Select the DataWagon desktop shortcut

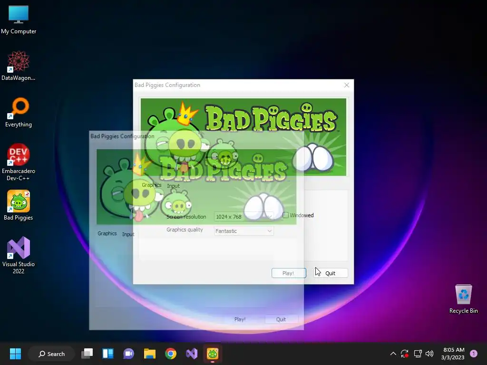click(x=19, y=66)
